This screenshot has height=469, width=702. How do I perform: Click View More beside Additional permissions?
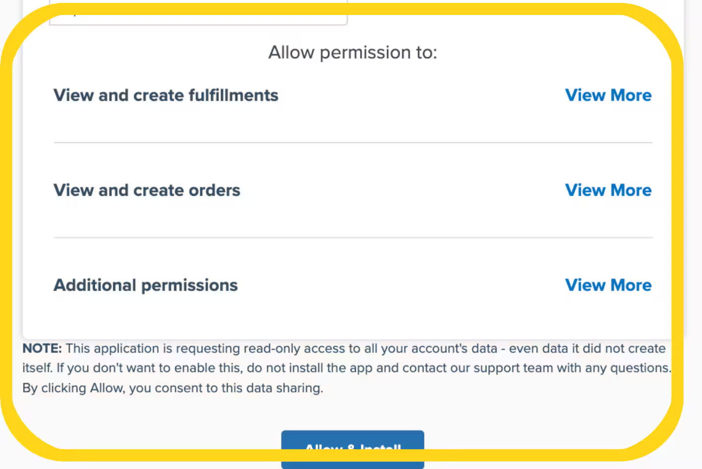[x=608, y=285]
